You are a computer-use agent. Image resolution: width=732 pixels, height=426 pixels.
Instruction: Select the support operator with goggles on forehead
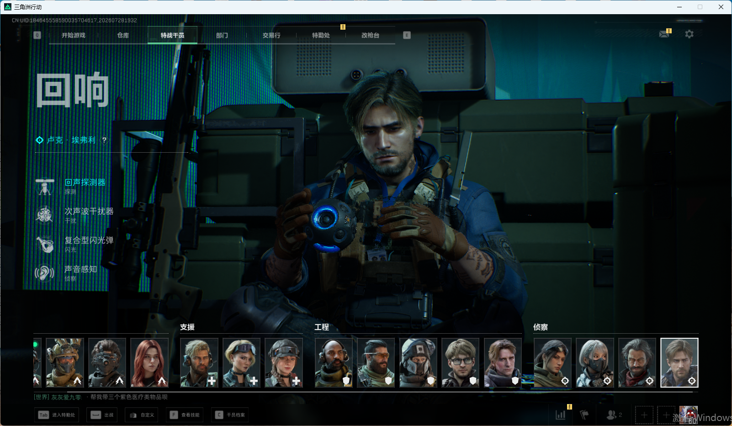click(x=241, y=362)
